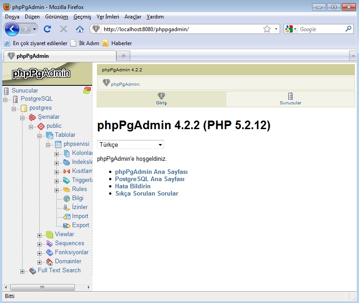The height and width of the screenshot is (303, 359).
Task: Open the Araçlar menu
Action: (133, 17)
